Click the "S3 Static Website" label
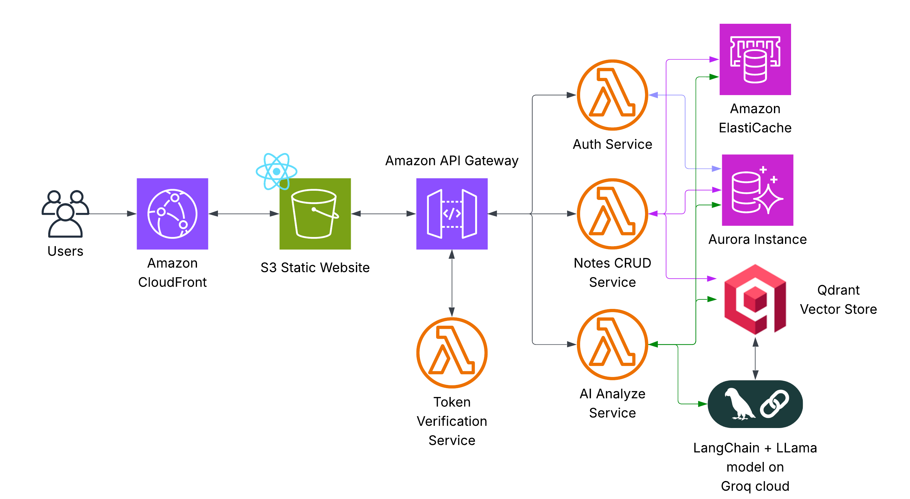Image resolution: width=910 pixels, height=499 pixels. (x=315, y=267)
